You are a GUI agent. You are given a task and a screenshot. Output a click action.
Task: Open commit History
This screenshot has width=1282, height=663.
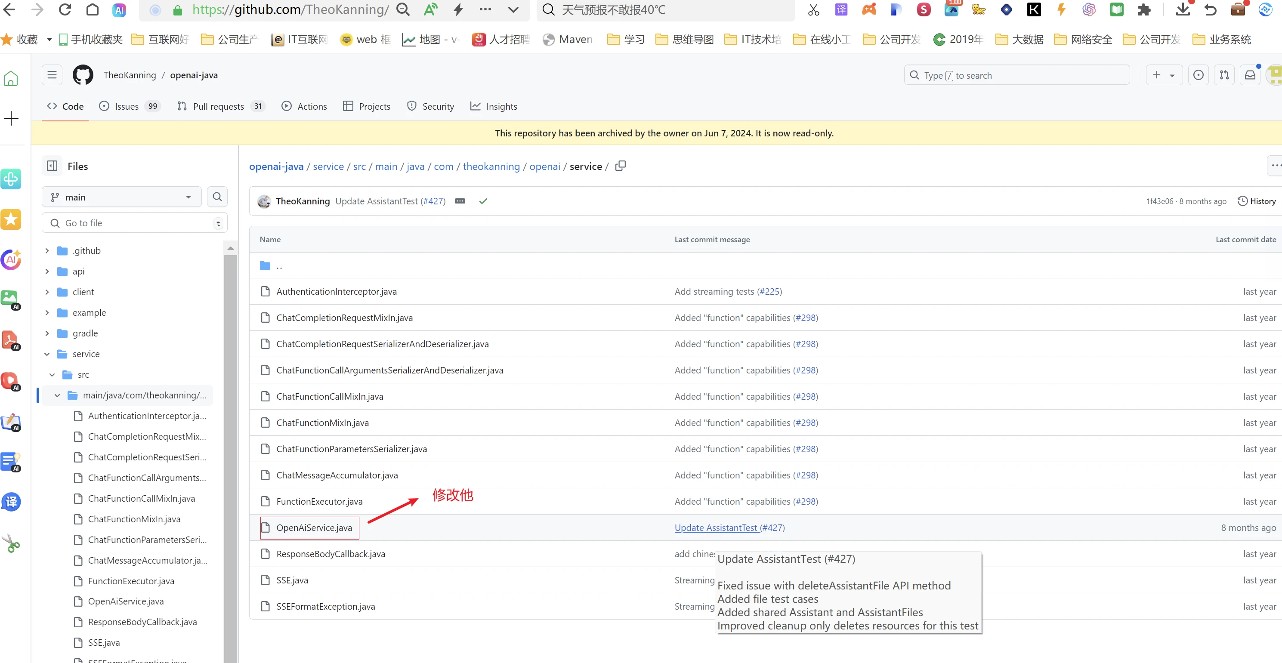click(1257, 201)
